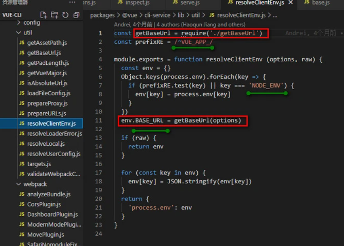Open ModernModePlugi... file
The image size is (344, 246).
54,224
